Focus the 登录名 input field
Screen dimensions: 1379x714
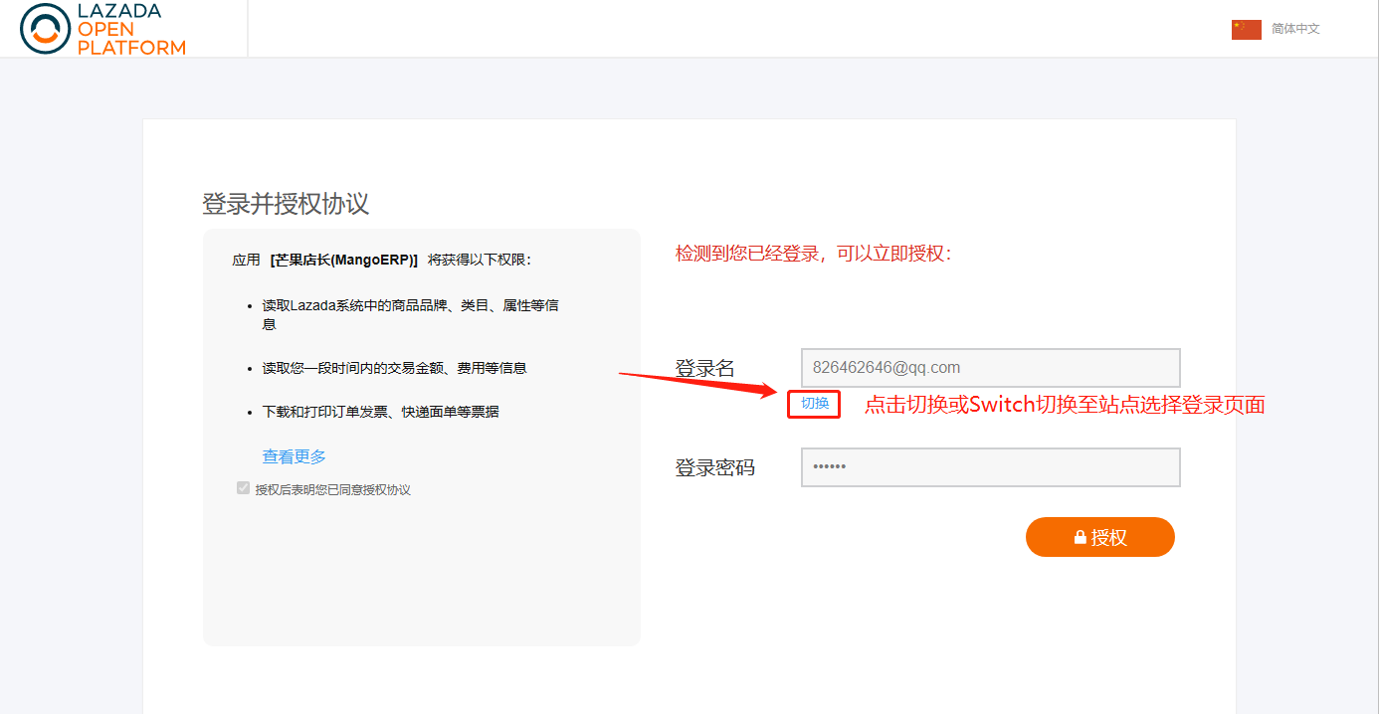pos(990,368)
